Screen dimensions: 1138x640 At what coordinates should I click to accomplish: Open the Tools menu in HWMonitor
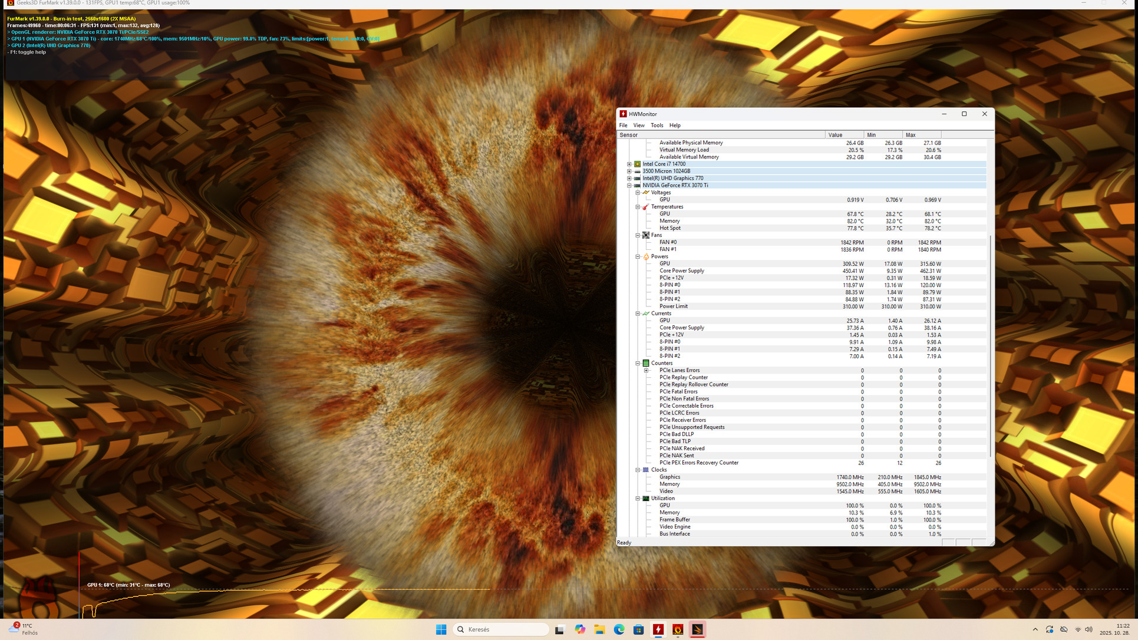657,126
